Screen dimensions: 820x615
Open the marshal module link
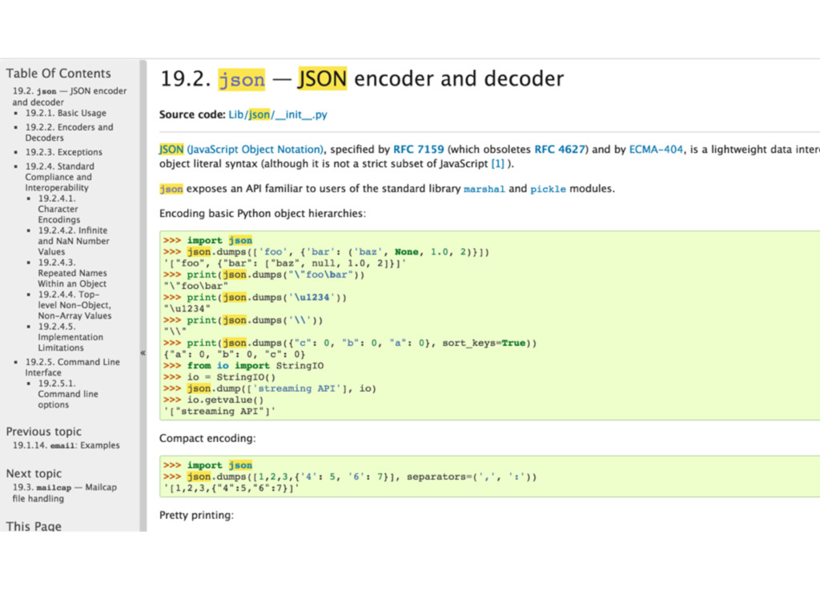coord(484,189)
